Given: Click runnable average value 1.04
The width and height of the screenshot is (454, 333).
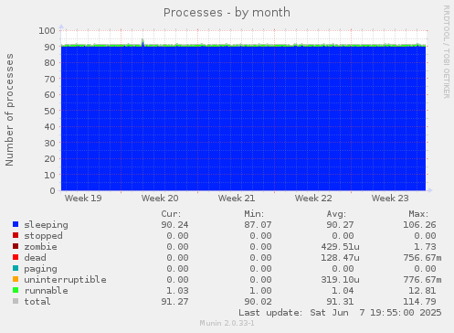Looking at the screenshot, I should [343, 291].
